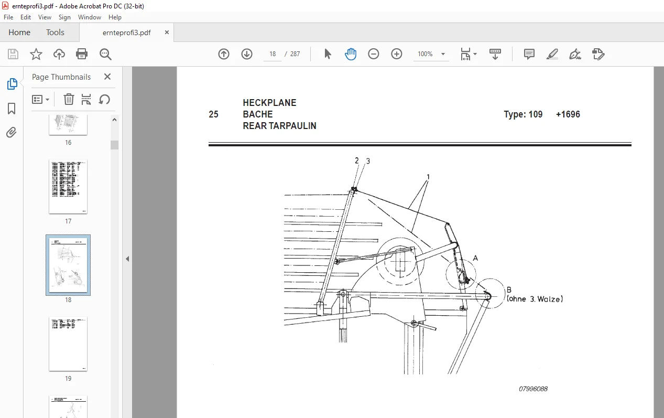Add a comment note icon
This screenshot has height=418, width=664.
tap(529, 54)
